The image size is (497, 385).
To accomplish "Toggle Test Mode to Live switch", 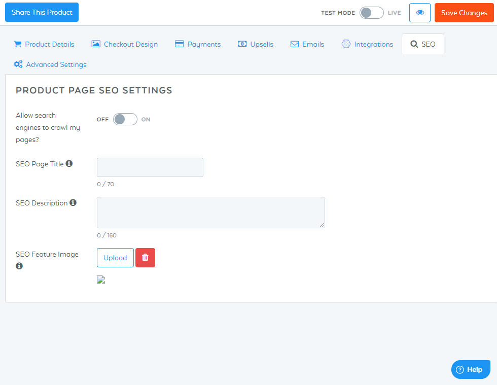I will (371, 13).
